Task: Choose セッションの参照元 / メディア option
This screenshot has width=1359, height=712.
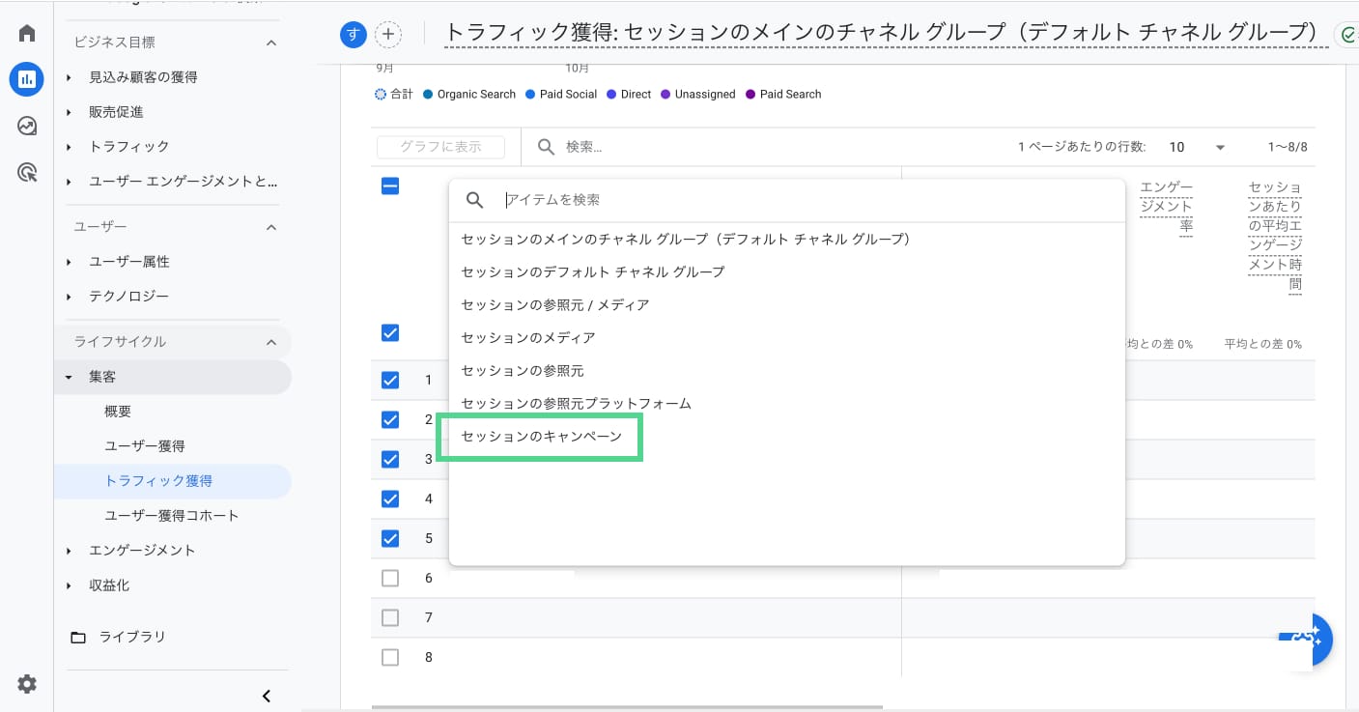Action: [x=554, y=305]
